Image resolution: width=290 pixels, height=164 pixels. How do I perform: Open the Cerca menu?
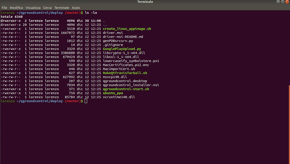point(47,8)
